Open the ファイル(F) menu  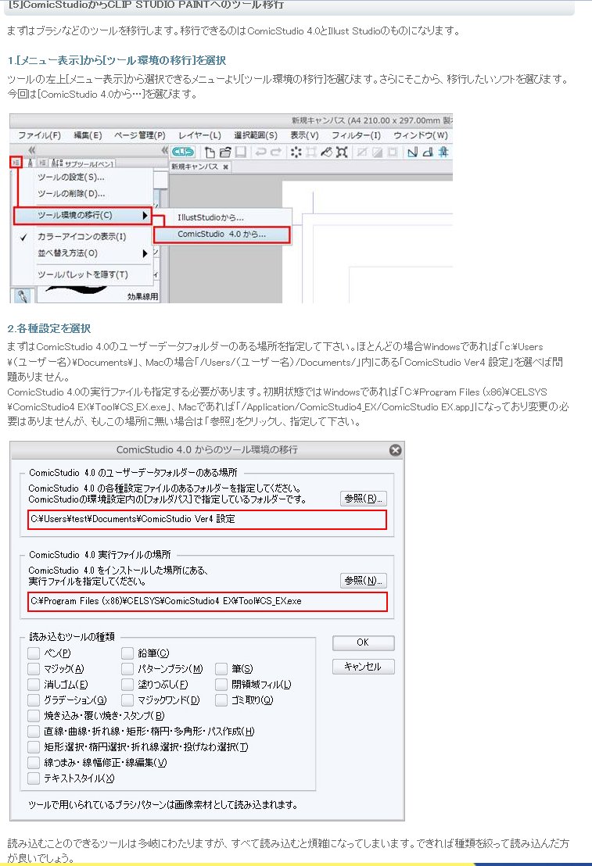pyautogui.click(x=39, y=135)
